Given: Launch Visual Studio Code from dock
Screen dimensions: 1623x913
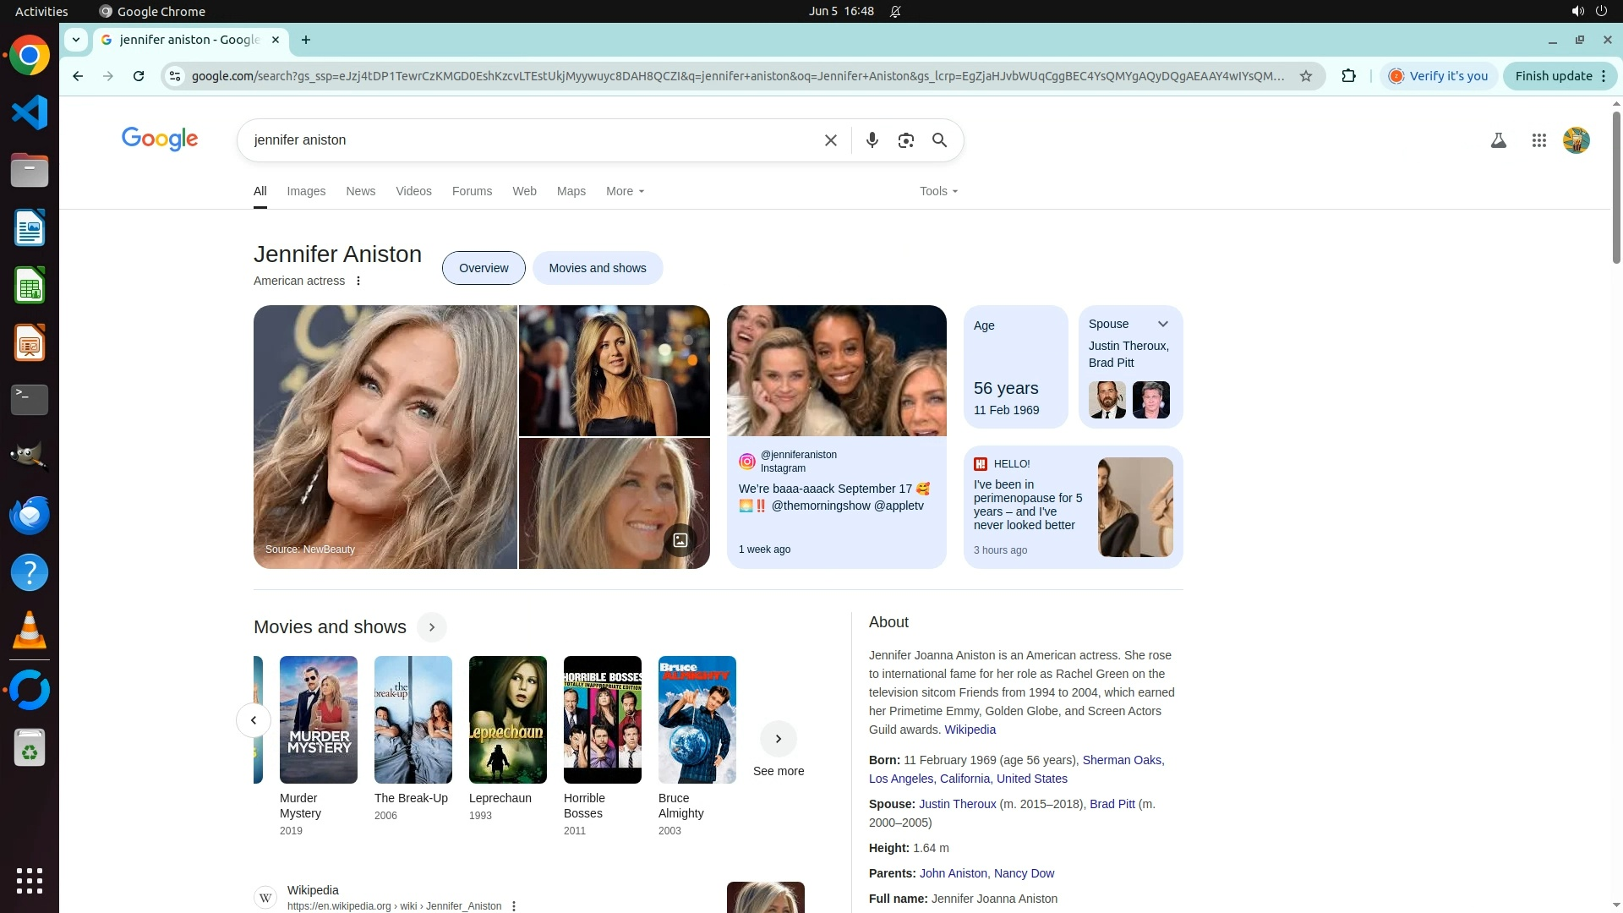Looking at the screenshot, I should (30, 112).
